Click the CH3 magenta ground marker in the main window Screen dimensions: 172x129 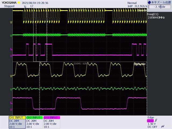(x=11, y=56)
